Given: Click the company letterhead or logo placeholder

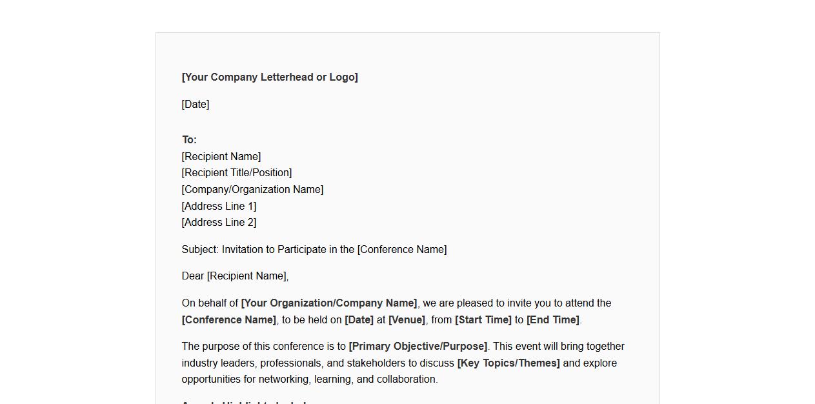Looking at the screenshot, I should pyautogui.click(x=270, y=77).
